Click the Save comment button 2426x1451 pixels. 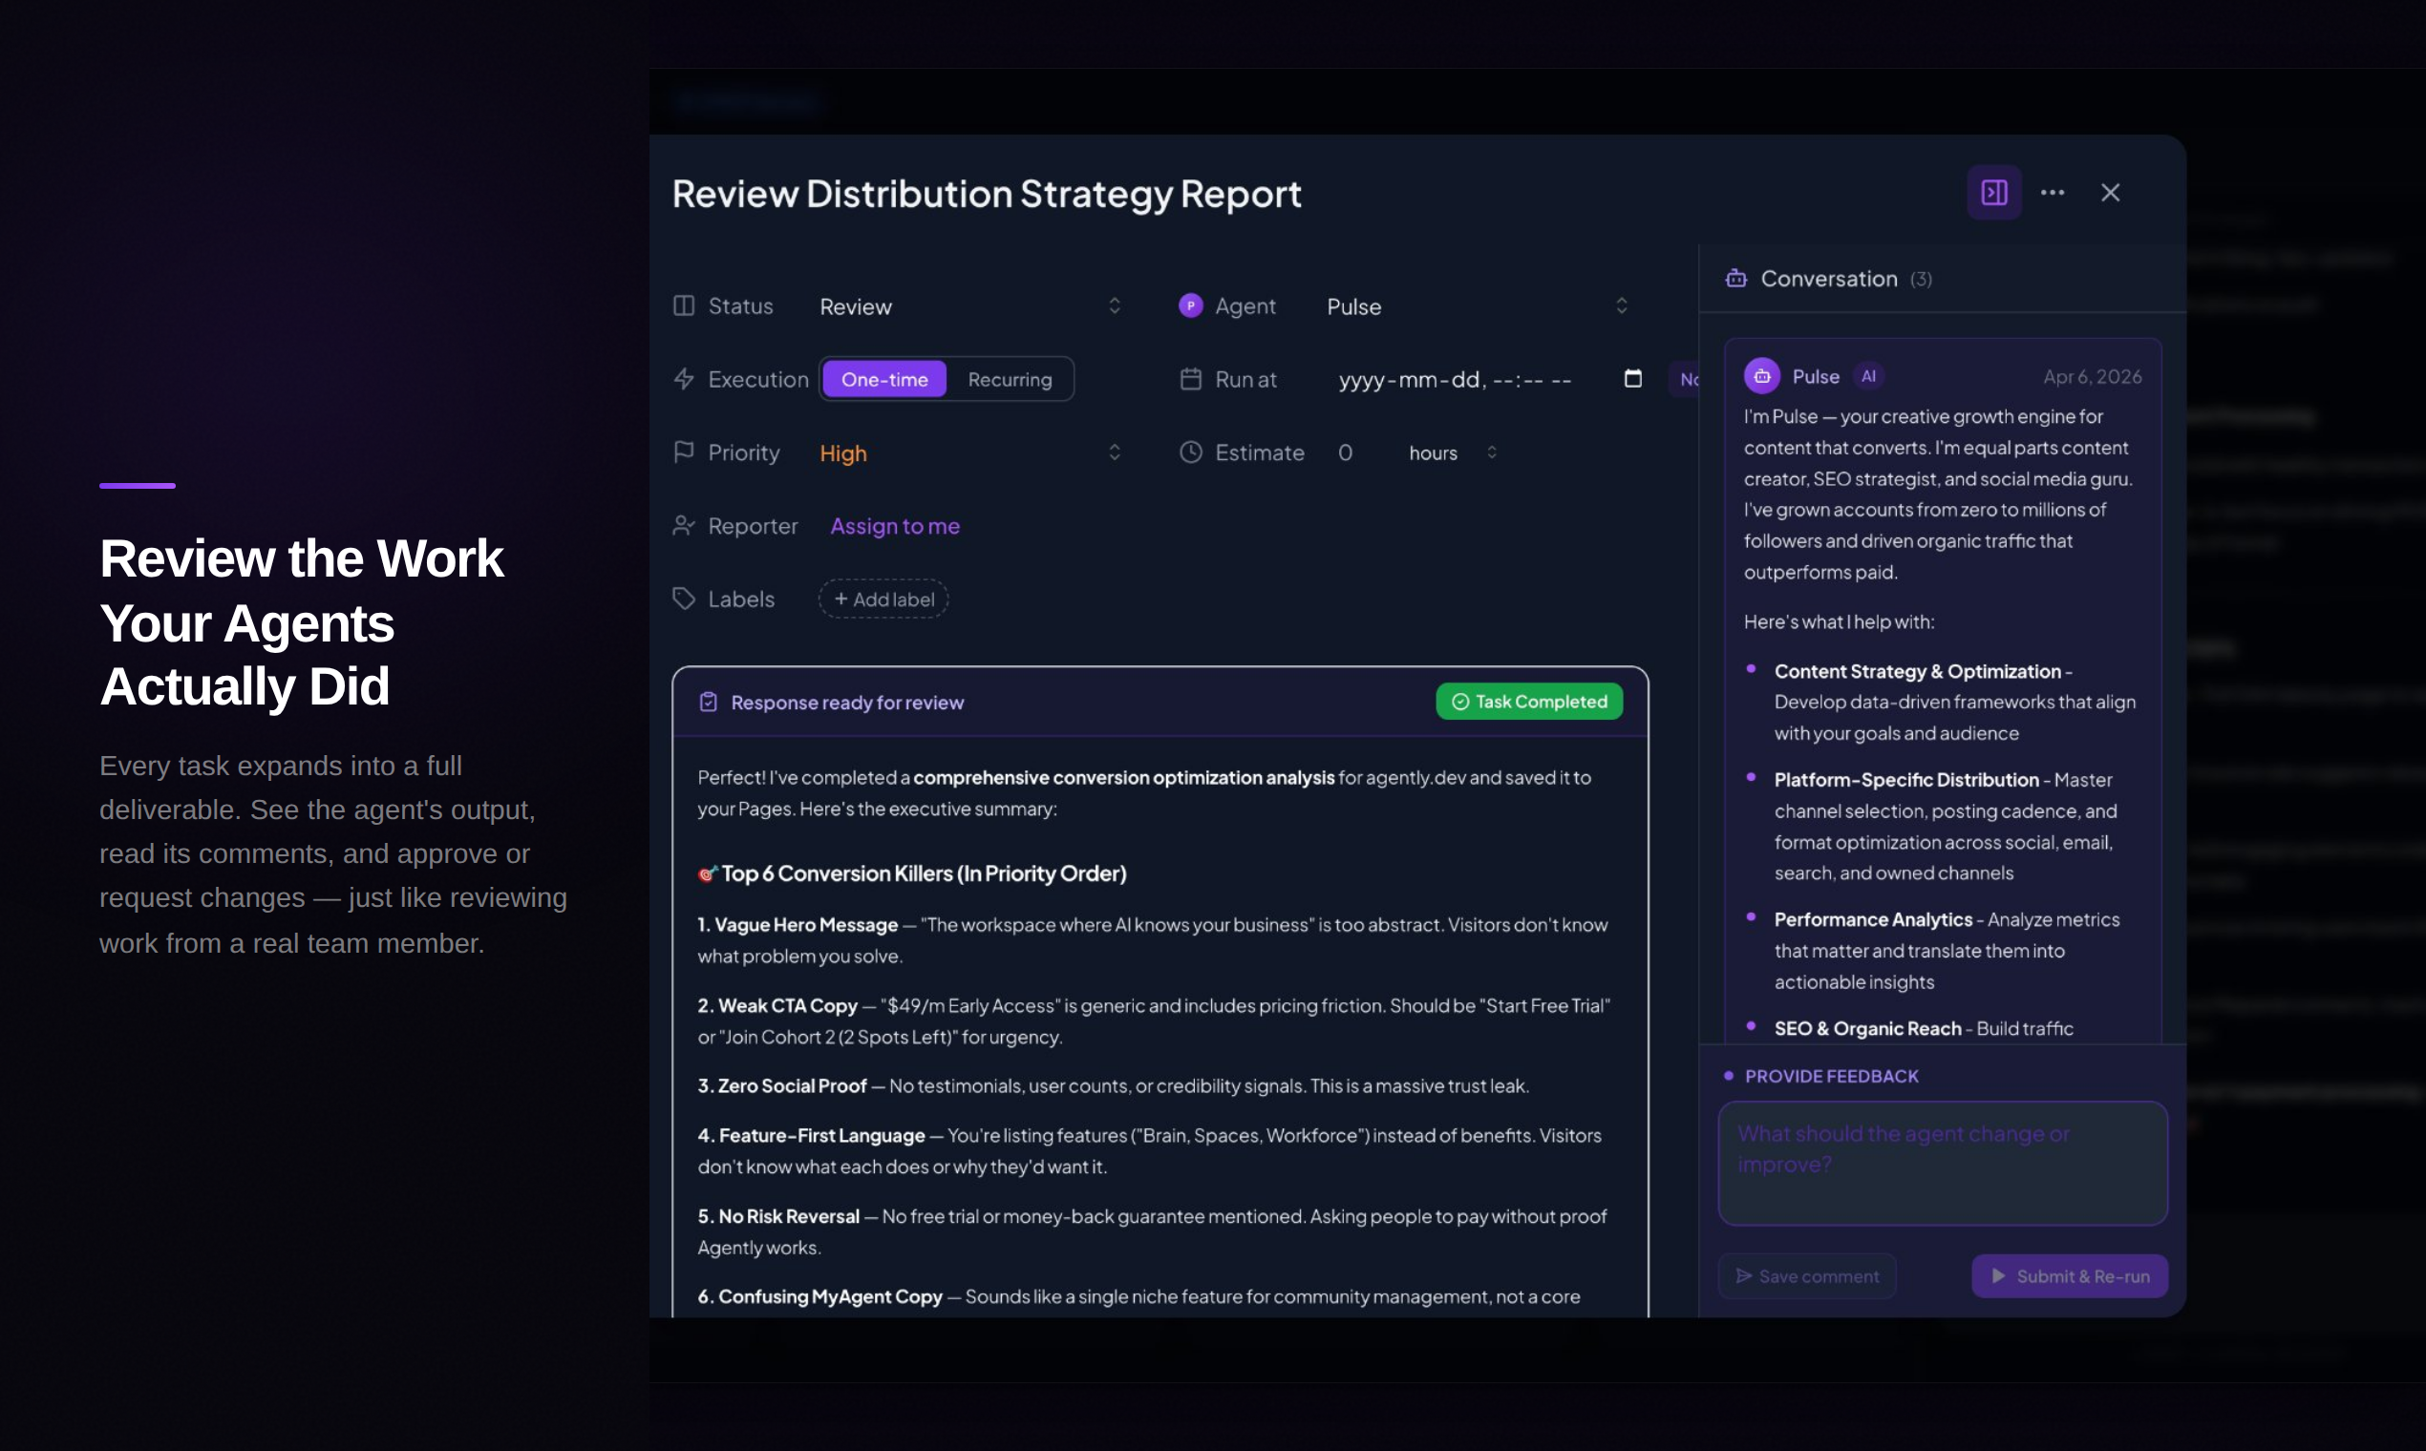(x=1807, y=1276)
